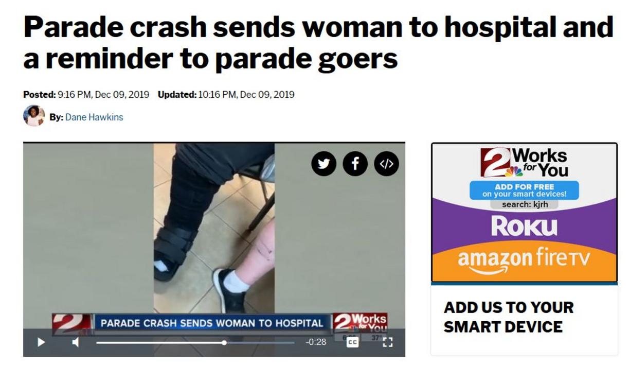This screenshot has width=629, height=365.
Task: Open Add Us To Your Smart Device link
Action: coord(508,317)
